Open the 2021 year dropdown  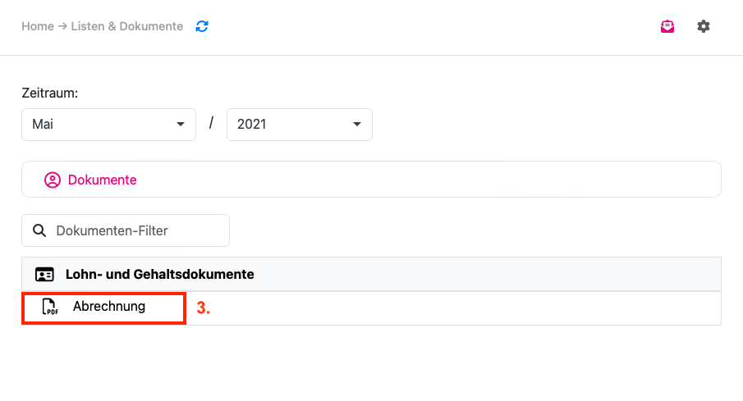click(300, 125)
